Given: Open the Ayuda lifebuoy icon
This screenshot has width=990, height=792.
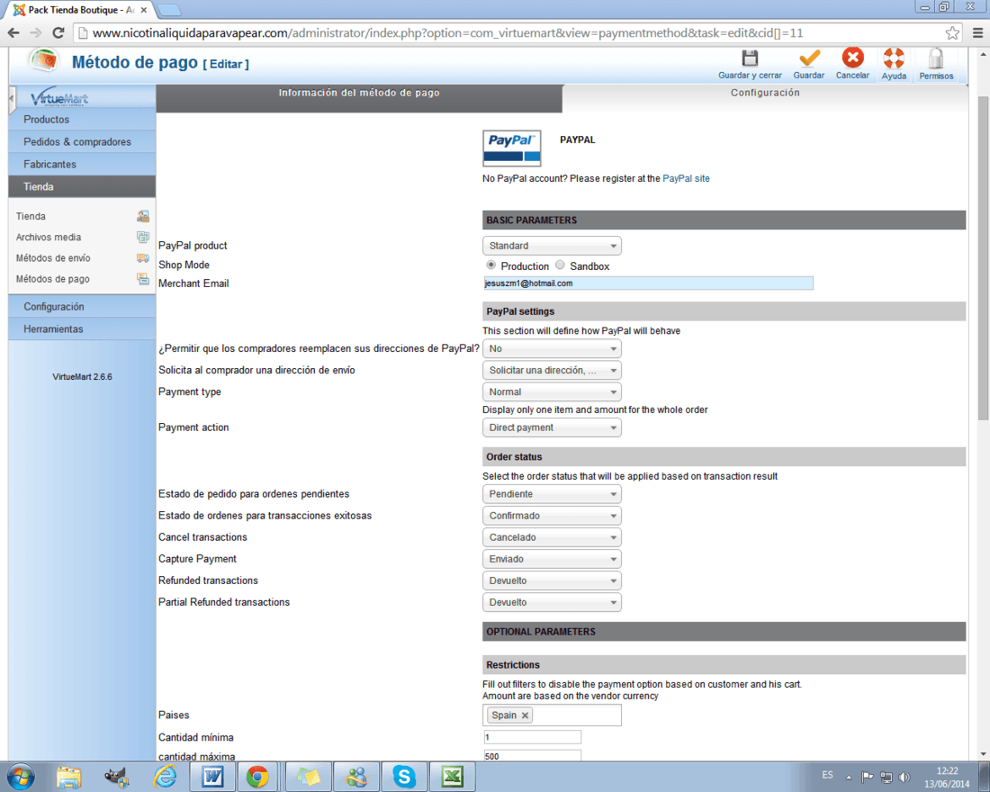Looking at the screenshot, I should (894, 58).
